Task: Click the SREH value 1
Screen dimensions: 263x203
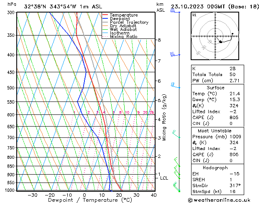Action: [x=231, y=180]
